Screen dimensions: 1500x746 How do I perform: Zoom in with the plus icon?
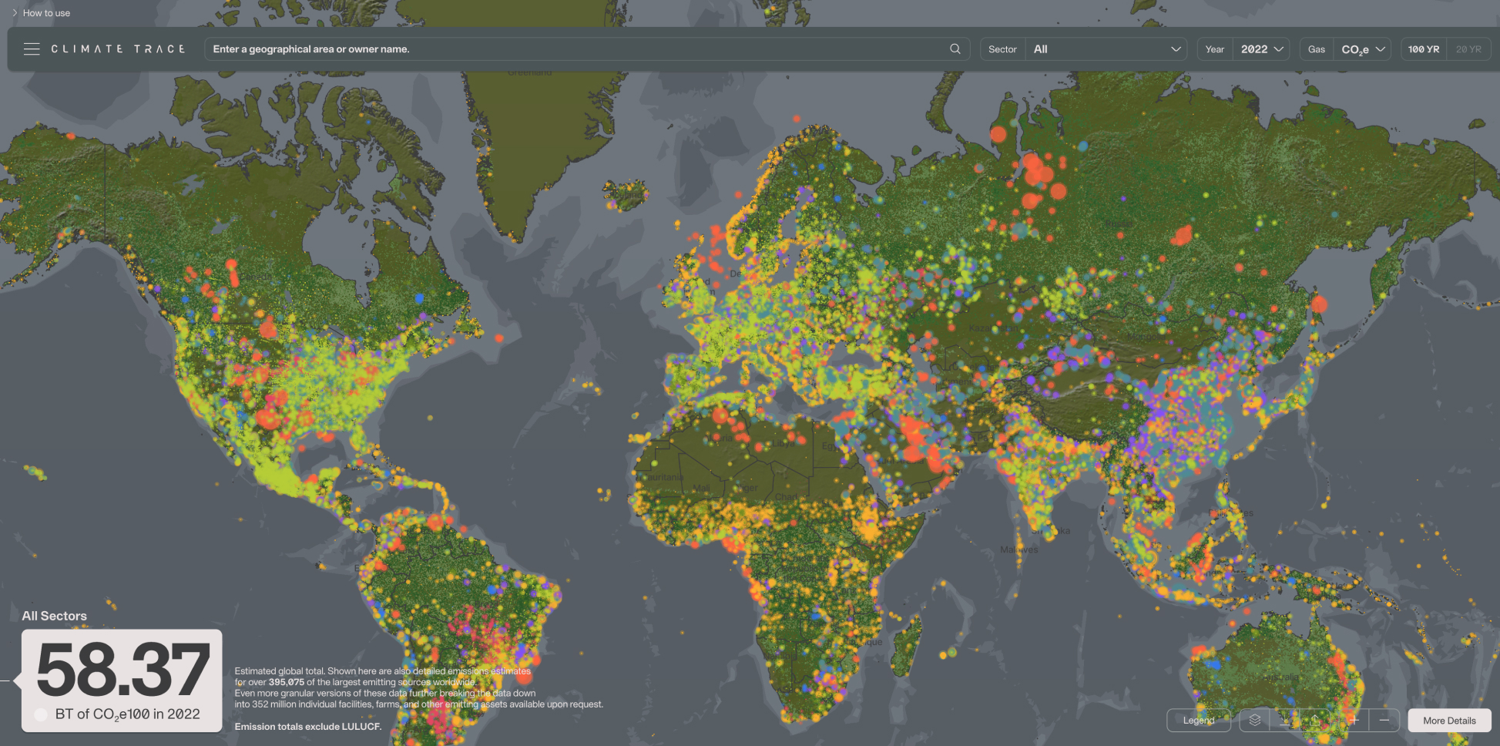tap(1354, 721)
